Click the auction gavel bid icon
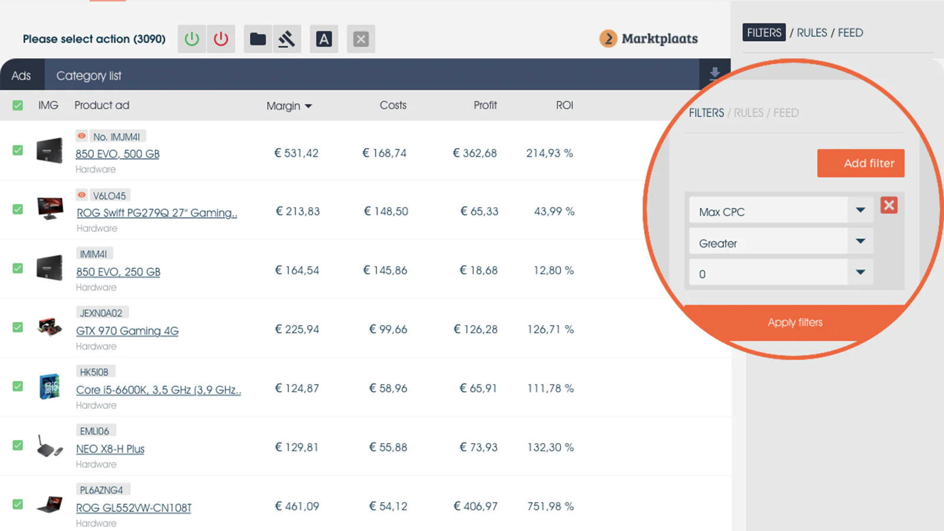944x531 pixels. click(287, 39)
